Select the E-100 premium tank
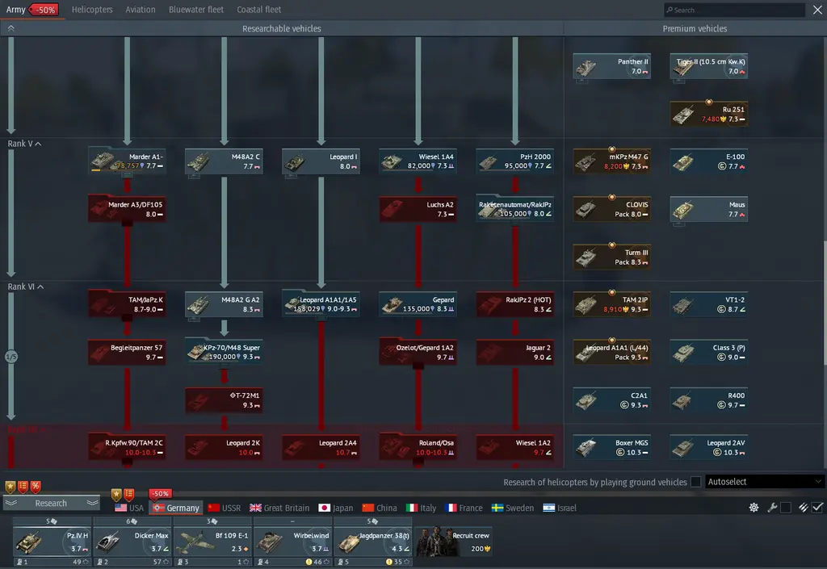 pyautogui.click(x=708, y=161)
